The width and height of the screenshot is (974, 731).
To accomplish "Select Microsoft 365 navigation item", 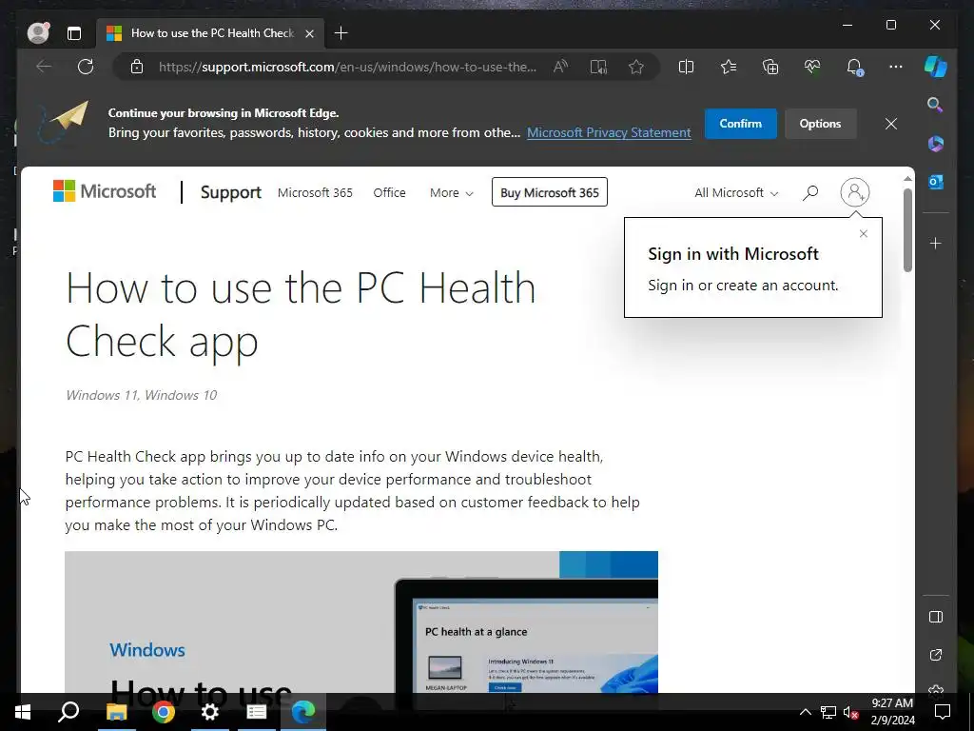I will coord(315,192).
